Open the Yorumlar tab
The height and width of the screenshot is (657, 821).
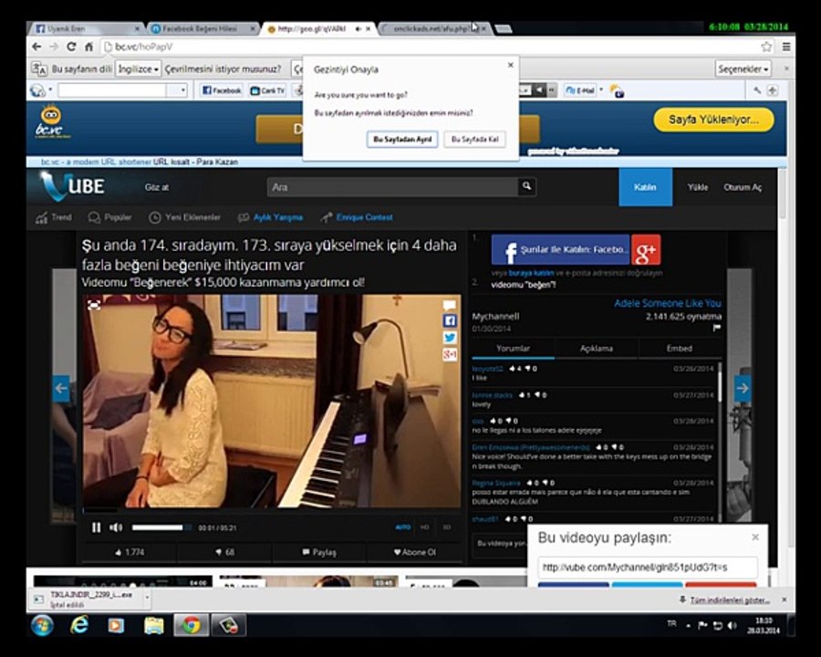513,349
